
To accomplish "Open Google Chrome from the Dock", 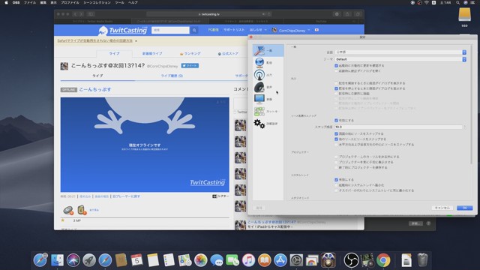I will pos(383,260).
